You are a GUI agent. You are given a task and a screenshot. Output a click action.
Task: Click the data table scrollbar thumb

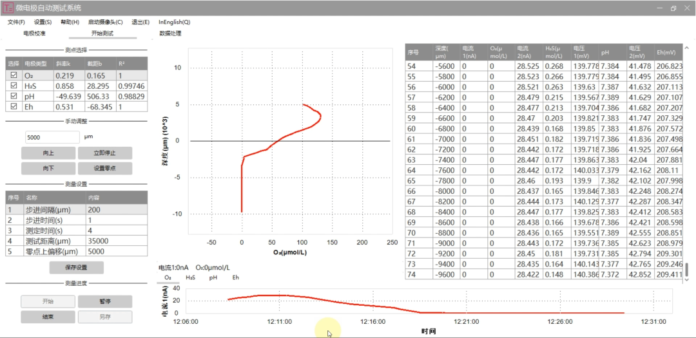click(687, 269)
